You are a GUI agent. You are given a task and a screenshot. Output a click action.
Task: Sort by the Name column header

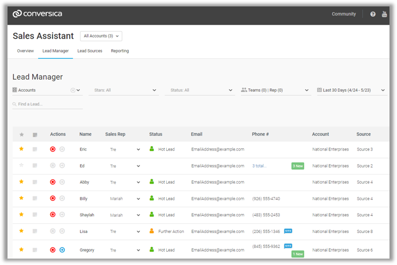[85, 134]
